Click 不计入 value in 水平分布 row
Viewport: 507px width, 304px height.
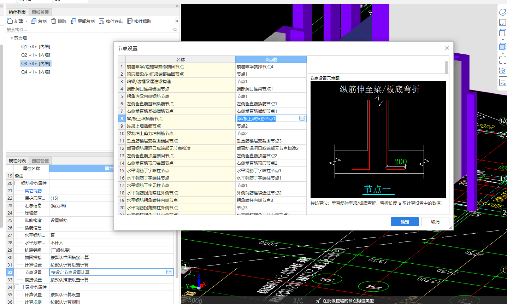(57, 243)
